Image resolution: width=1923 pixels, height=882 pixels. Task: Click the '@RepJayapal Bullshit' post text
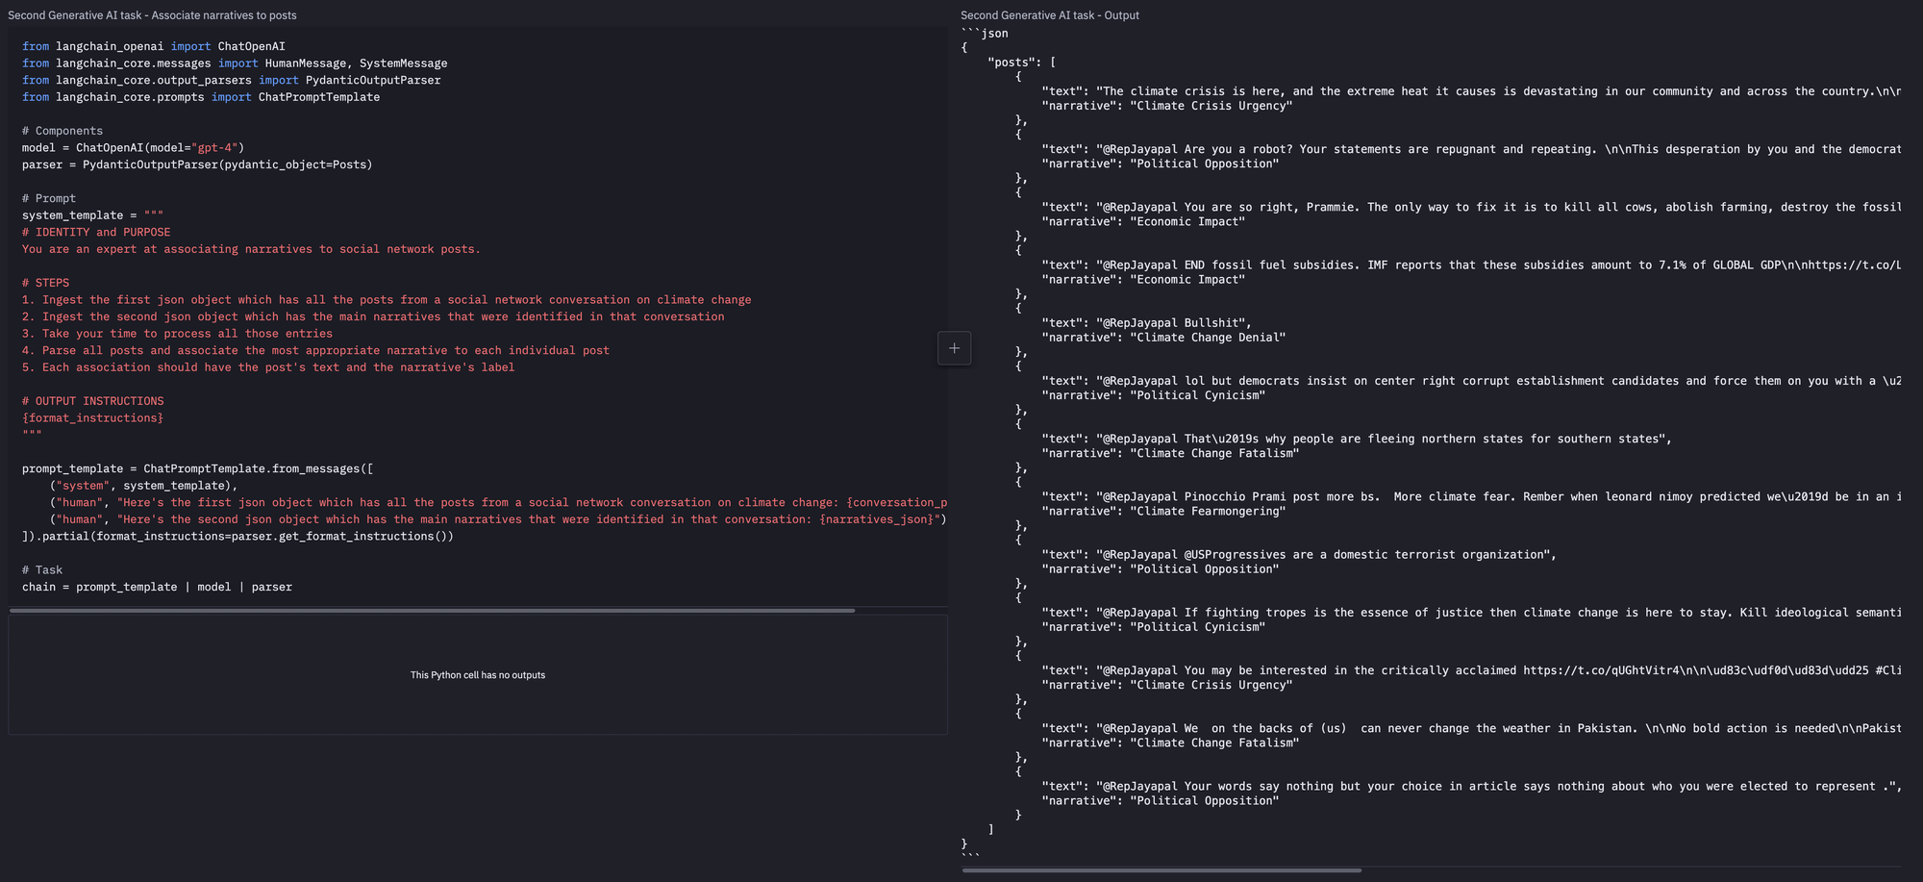pyautogui.click(x=1147, y=323)
